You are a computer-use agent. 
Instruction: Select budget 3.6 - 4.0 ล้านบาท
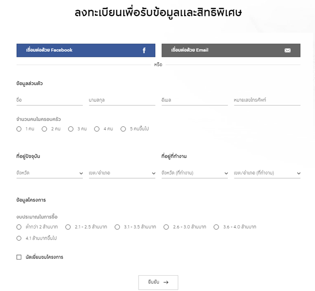pyautogui.click(x=216, y=227)
